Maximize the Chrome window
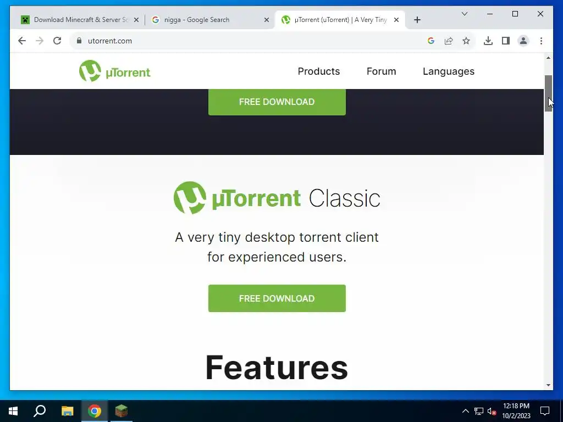This screenshot has height=422, width=563. (515, 14)
